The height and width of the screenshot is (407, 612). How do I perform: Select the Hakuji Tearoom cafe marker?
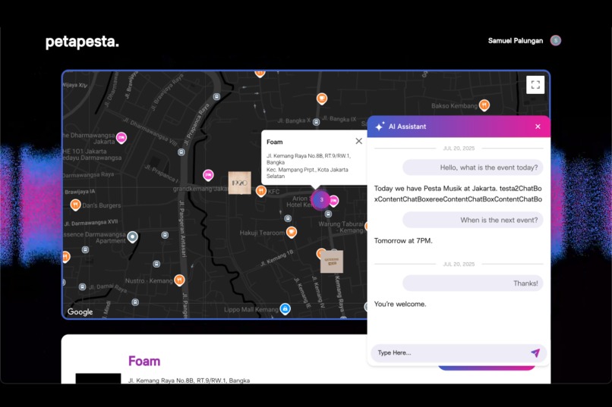pos(291,232)
